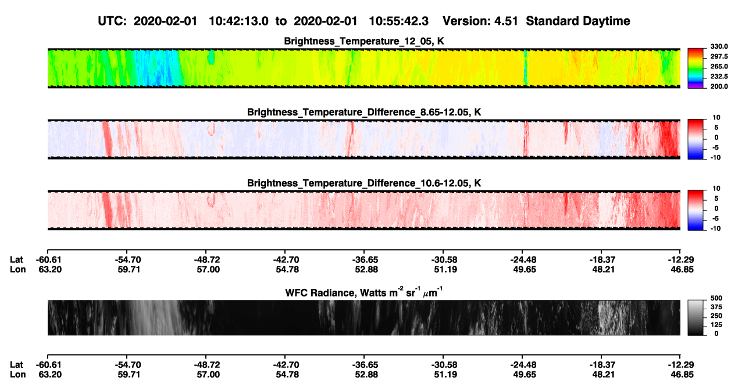
Task: Click latitude -48.72 on the axis below WFC Radiance
Action: pos(206,365)
